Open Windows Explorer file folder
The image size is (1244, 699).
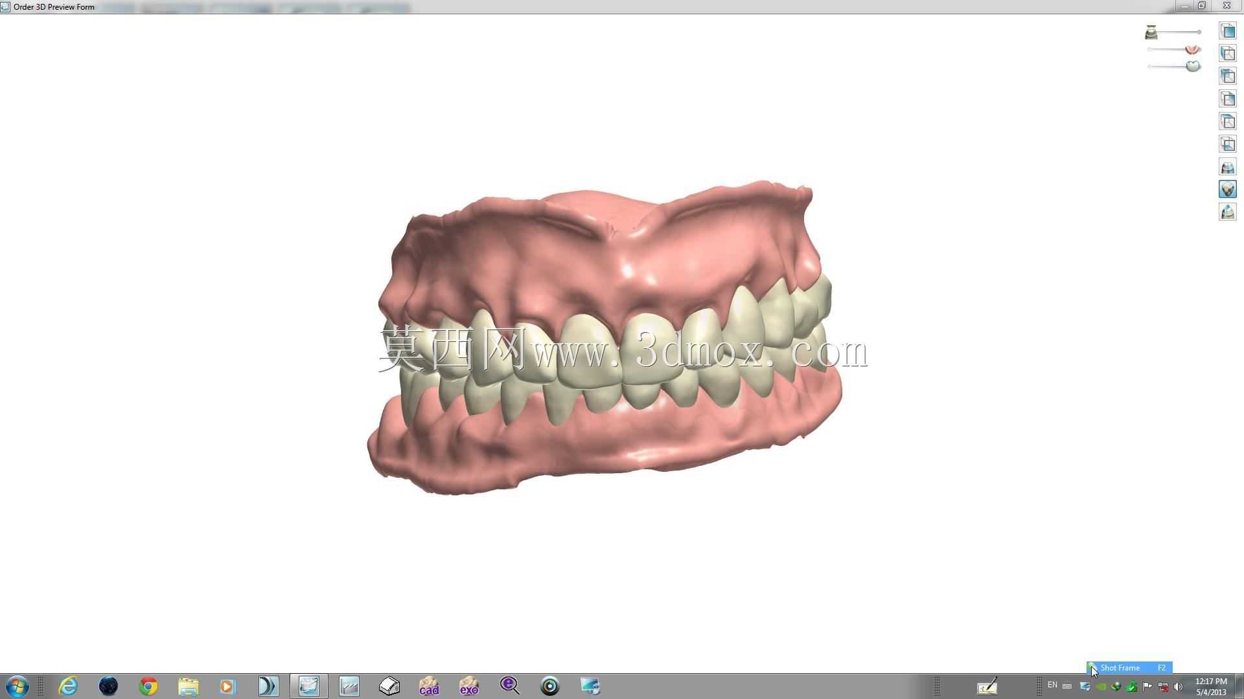[x=189, y=686]
